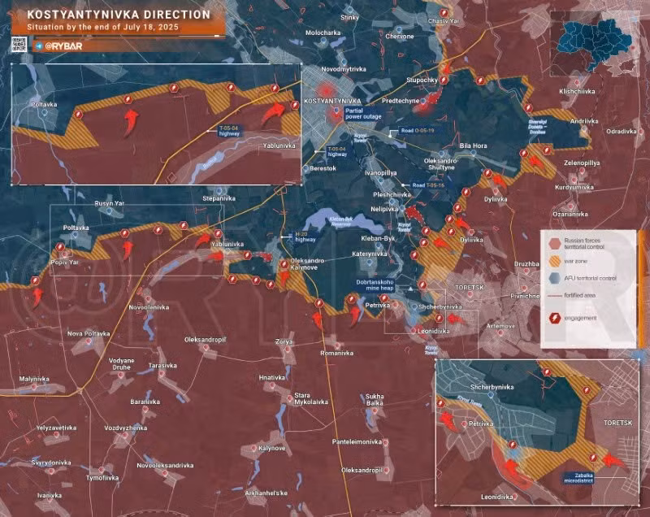Click the Malynivka settlement label
650x517 pixels.
[34, 379]
